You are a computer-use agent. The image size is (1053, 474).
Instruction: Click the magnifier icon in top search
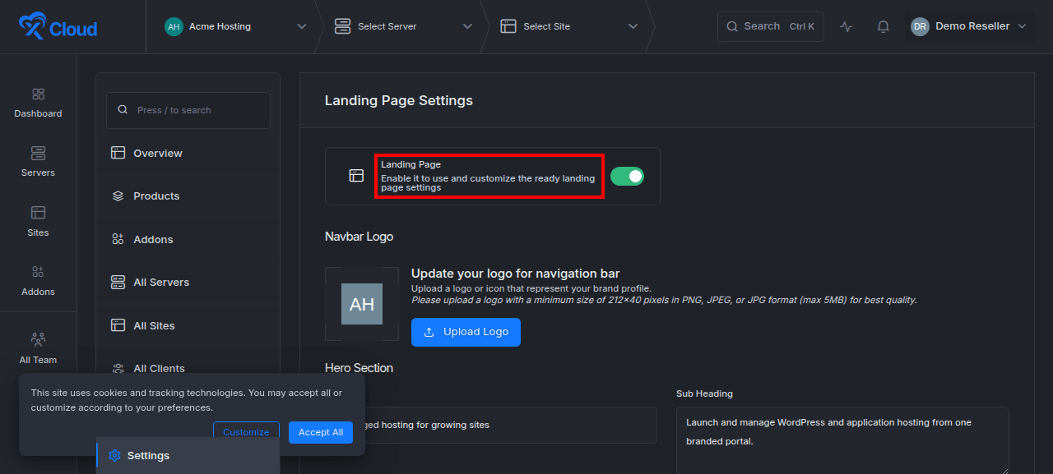(732, 26)
